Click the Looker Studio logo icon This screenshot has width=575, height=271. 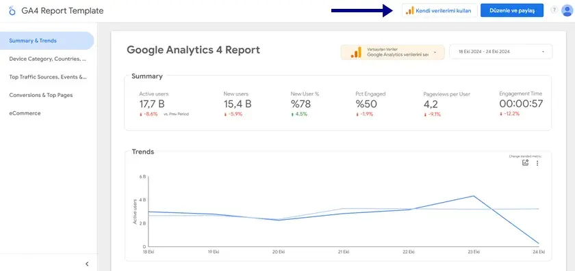point(12,11)
